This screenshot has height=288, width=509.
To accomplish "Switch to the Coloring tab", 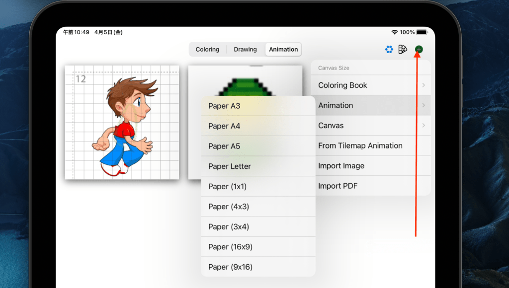I will tap(207, 49).
